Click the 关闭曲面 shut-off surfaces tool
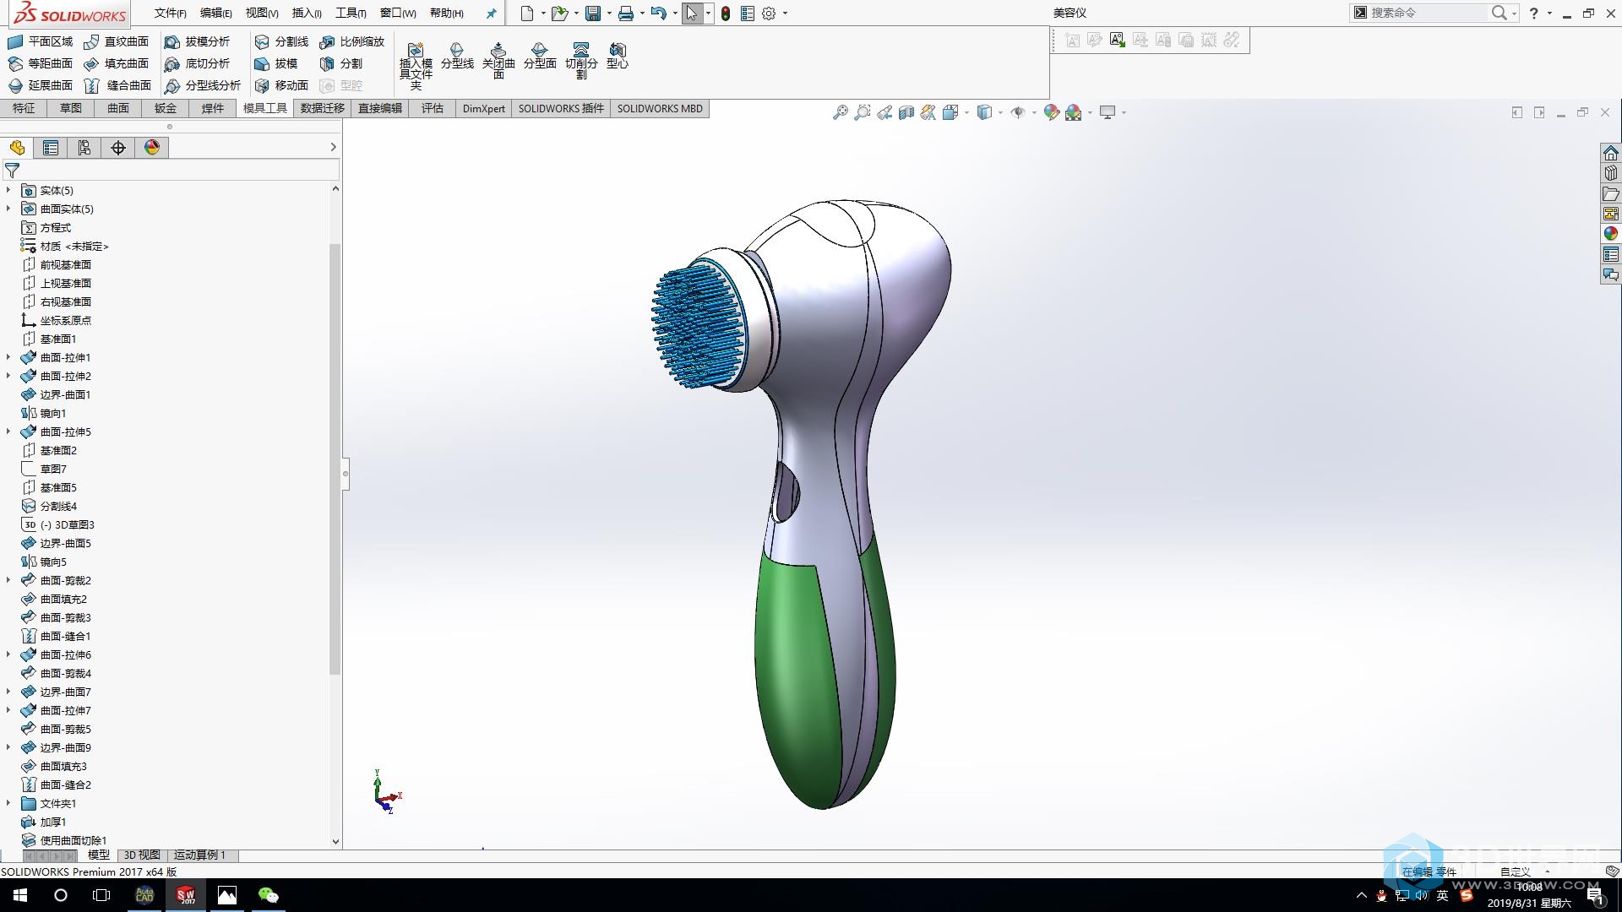The height and width of the screenshot is (912, 1622). (498, 61)
